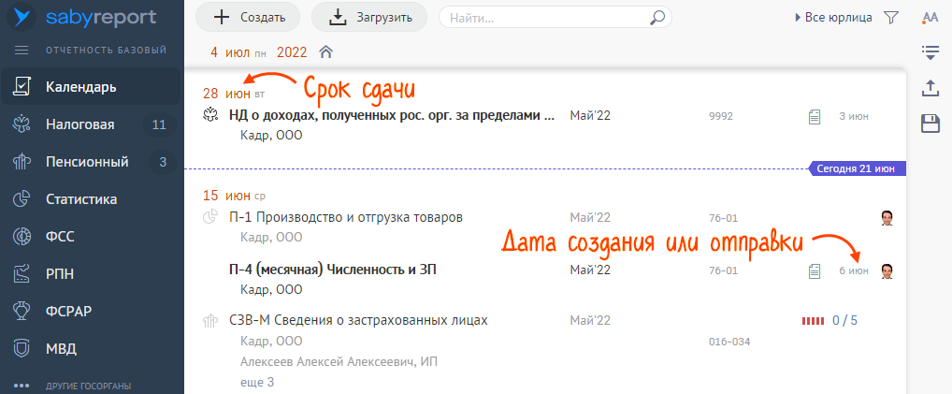Click the РПН icon in sidebar
The image size is (952, 394).
22,274
